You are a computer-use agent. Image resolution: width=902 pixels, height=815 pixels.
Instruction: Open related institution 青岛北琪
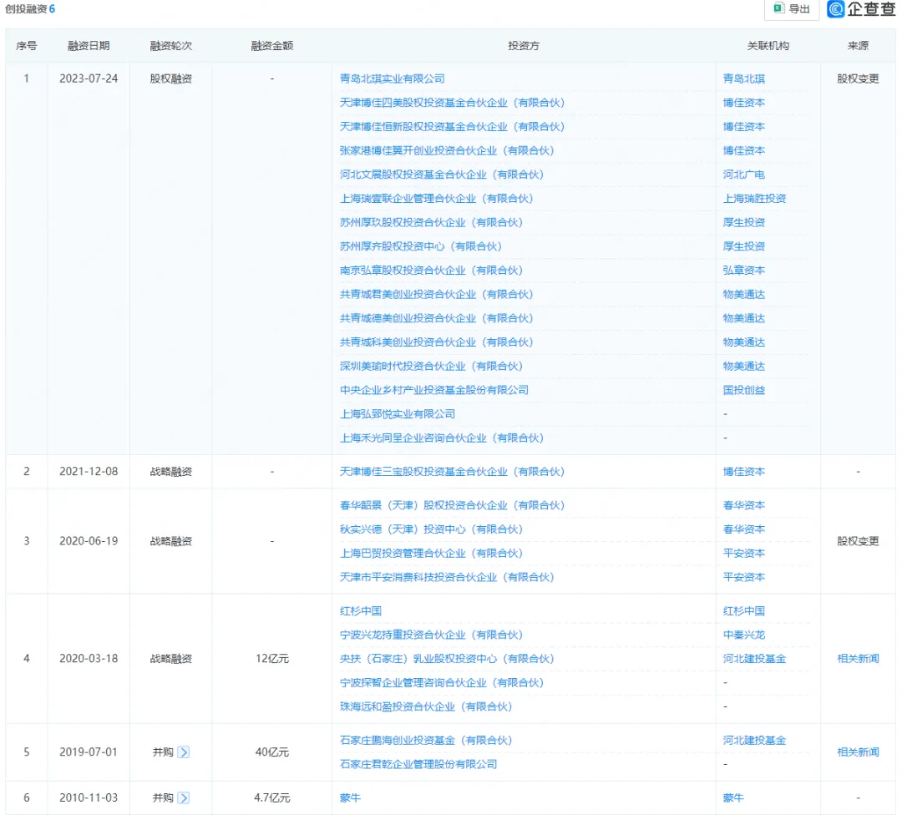(x=744, y=78)
